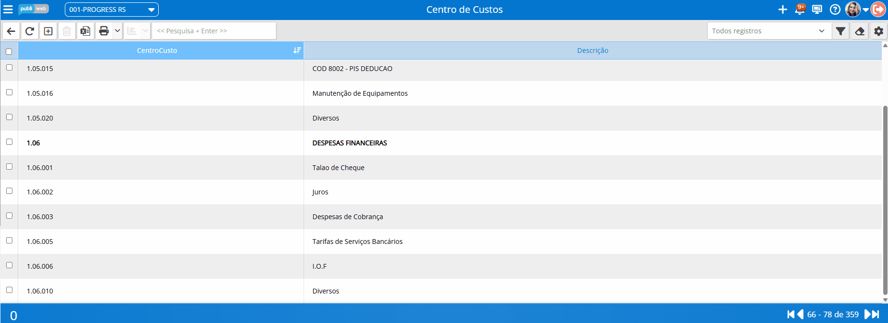This screenshot has width=888, height=323.
Task: Select Despesas de Cobrança row
Action: coord(441,217)
